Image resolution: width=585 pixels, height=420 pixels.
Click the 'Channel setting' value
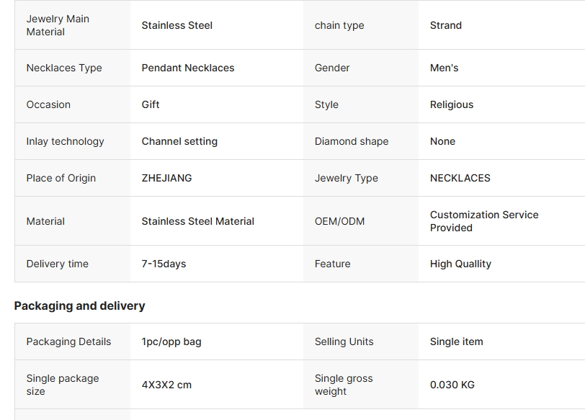179,141
